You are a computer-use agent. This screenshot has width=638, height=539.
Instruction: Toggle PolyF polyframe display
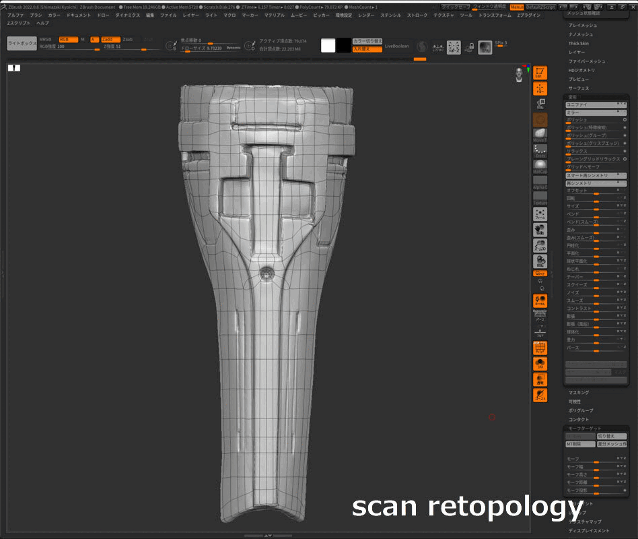(540, 348)
